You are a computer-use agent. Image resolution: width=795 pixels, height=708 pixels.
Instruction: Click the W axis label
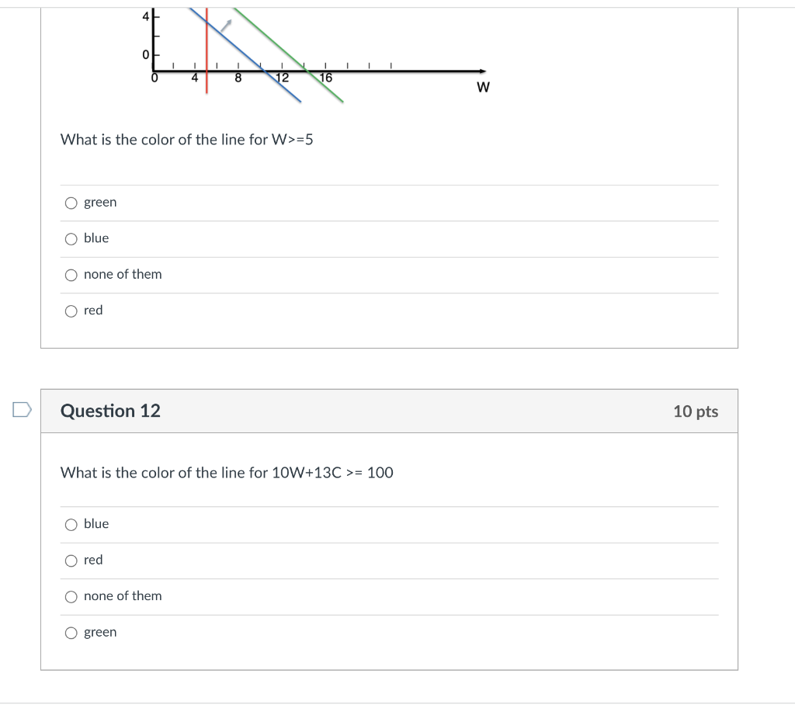point(482,87)
